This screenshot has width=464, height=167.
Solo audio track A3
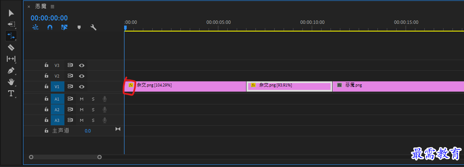click(93, 120)
